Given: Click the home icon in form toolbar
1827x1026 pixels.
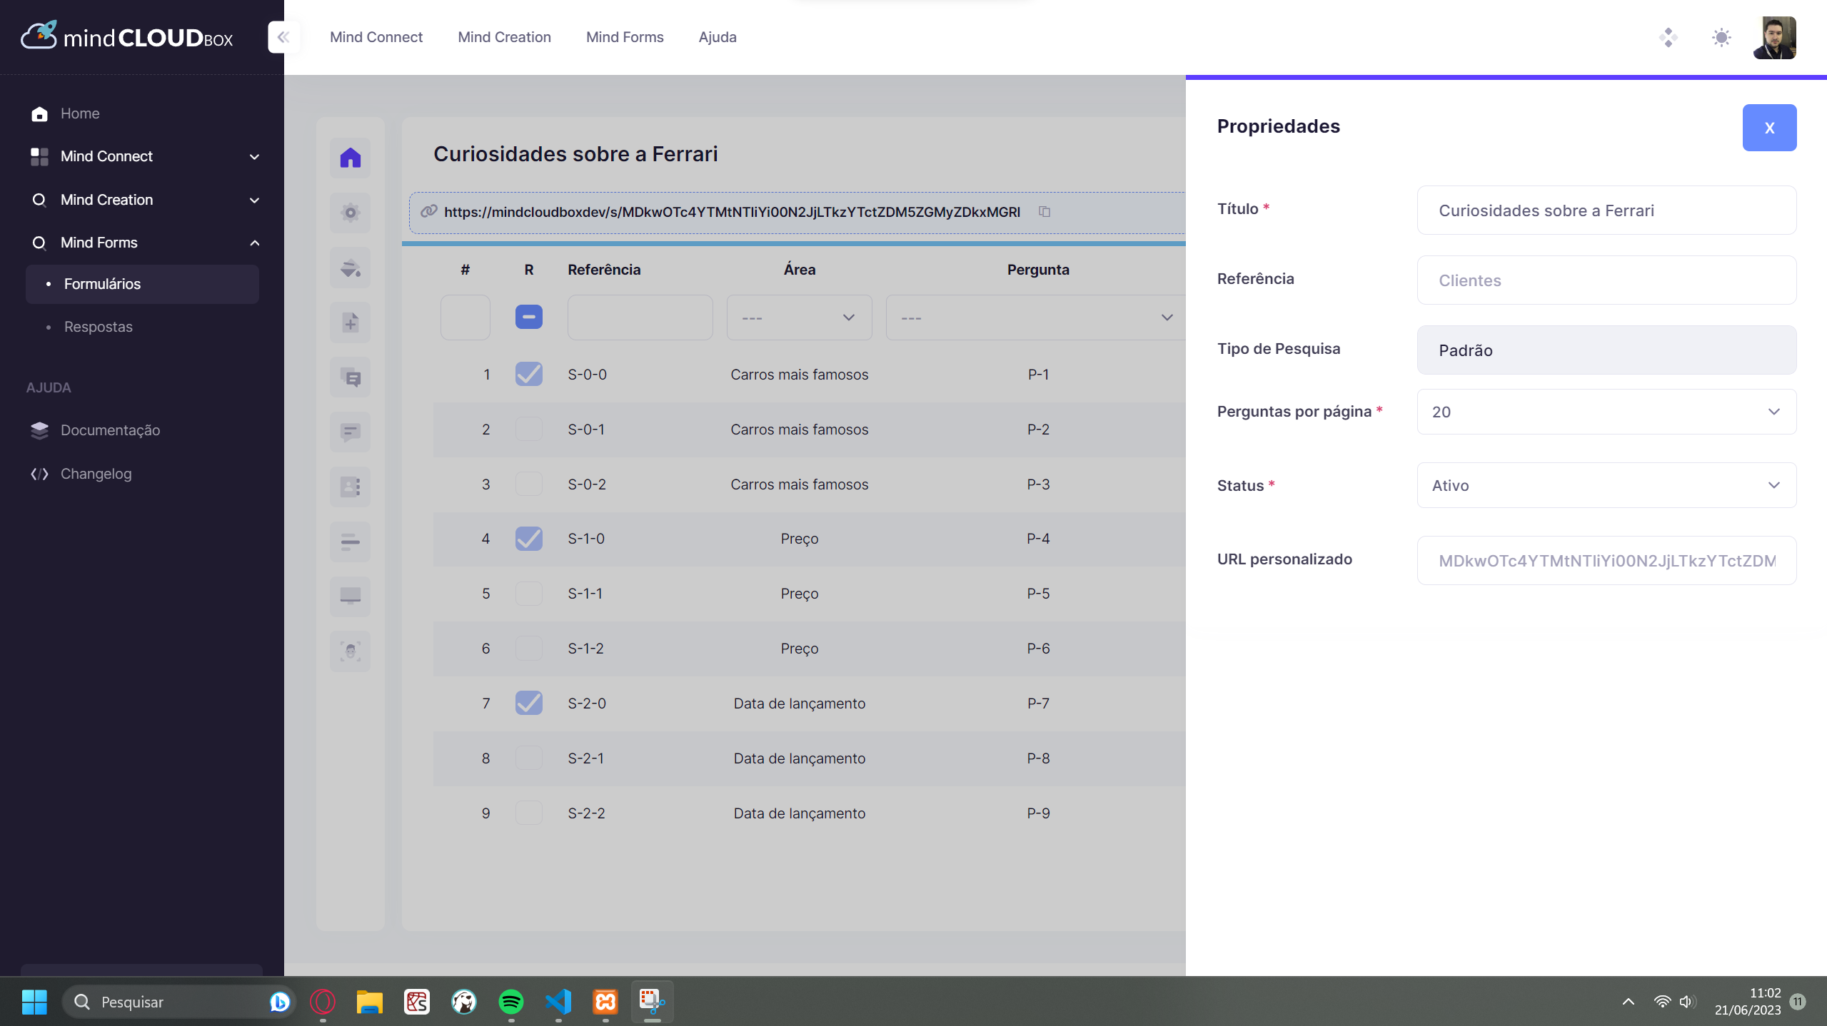Looking at the screenshot, I should (350, 158).
